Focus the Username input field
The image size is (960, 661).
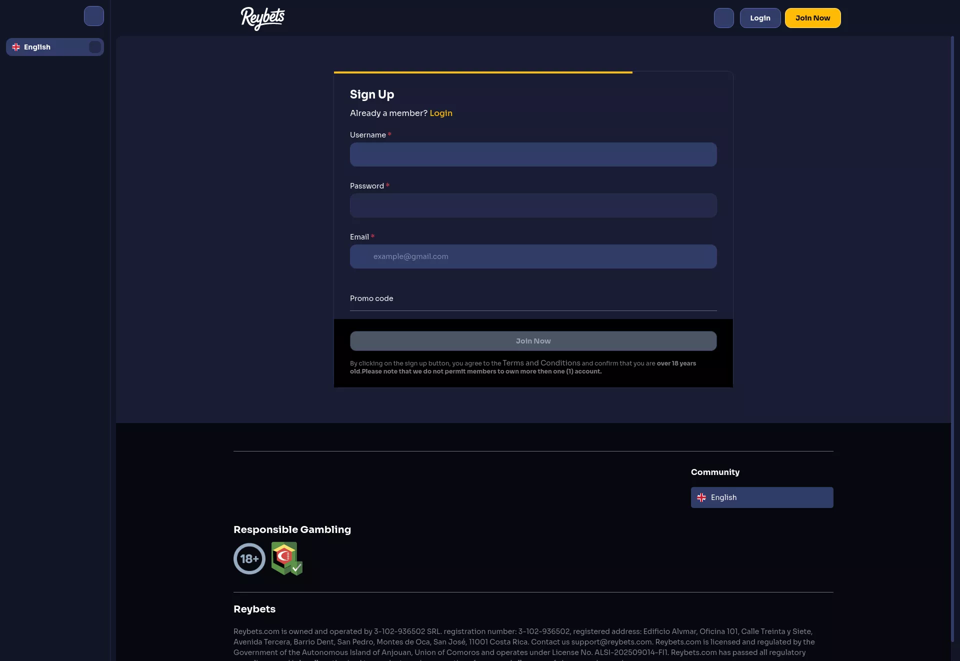pyautogui.click(x=533, y=154)
